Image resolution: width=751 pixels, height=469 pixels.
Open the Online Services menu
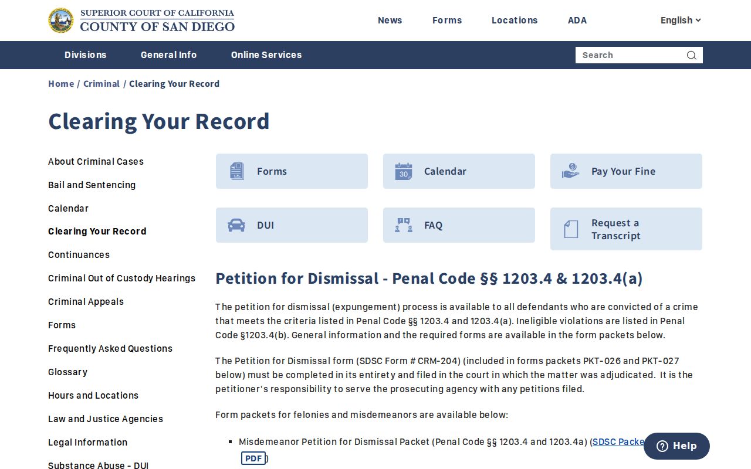[x=266, y=55]
